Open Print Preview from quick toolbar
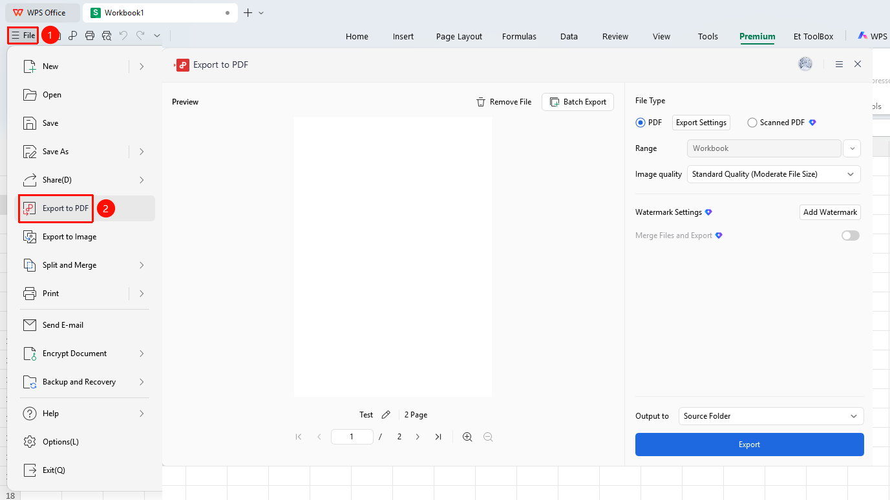This screenshot has height=500, width=890. point(107,35)
